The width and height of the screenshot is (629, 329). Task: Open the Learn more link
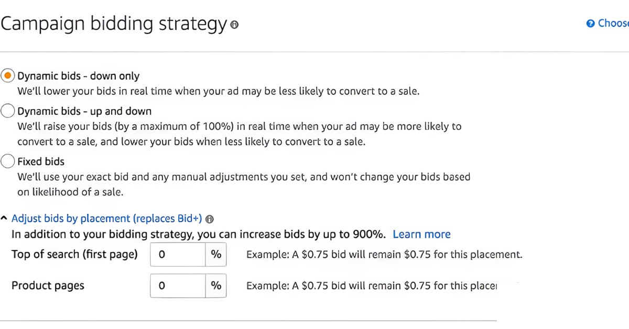pos(421,234)
